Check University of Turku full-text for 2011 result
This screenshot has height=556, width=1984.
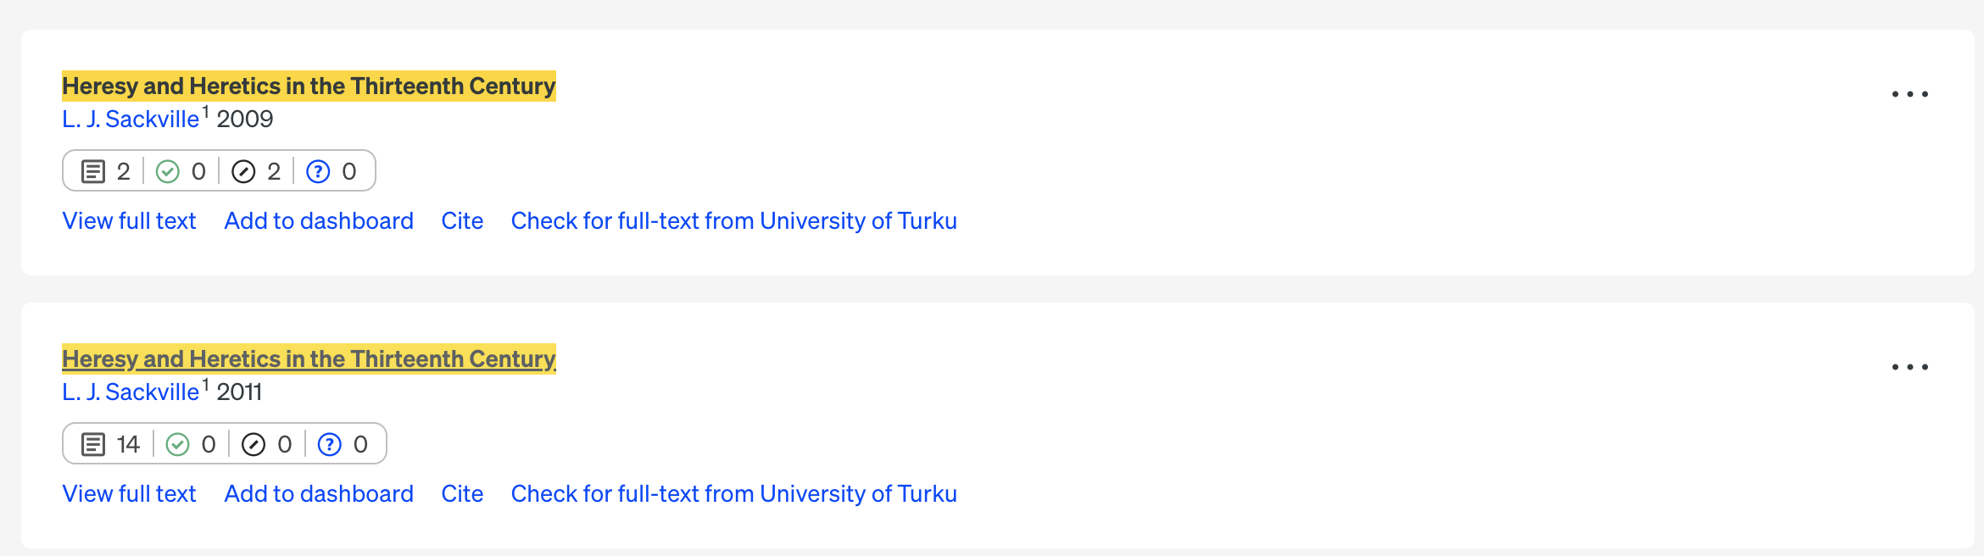pos(733,494)
